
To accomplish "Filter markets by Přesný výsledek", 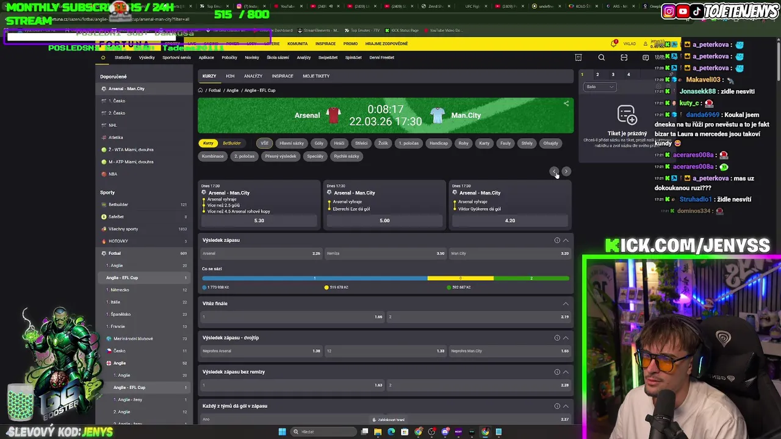I will [281, 156].
